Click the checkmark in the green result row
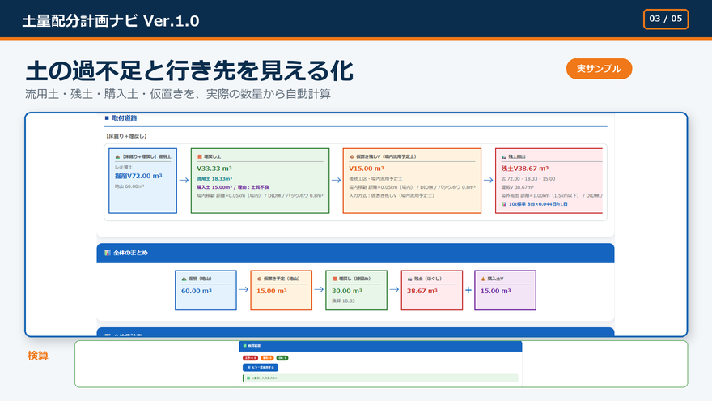The image size is (712, 401). [248, 378]
